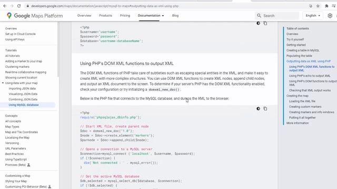337x189 pixels.
Task: Toggle dark theme on upper code block
Action: pyautogui.click(x=258, y=23)
